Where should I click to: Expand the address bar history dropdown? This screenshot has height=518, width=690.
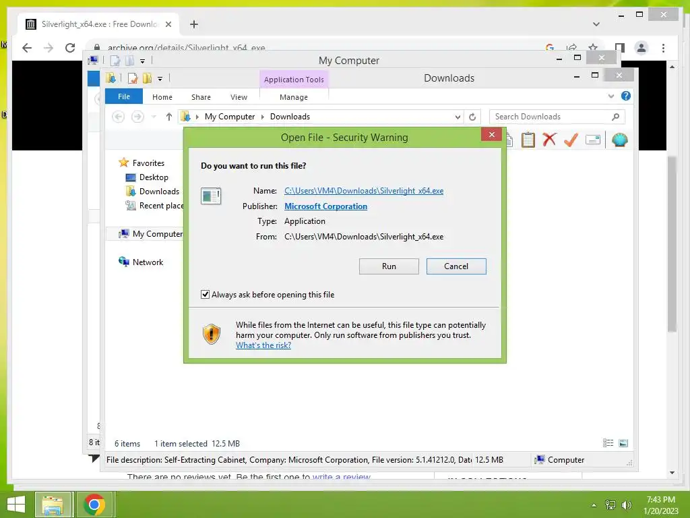458,117
